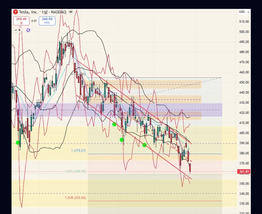
Task: Click the 450.00 price axis label
Action: [x=244, y=82]
